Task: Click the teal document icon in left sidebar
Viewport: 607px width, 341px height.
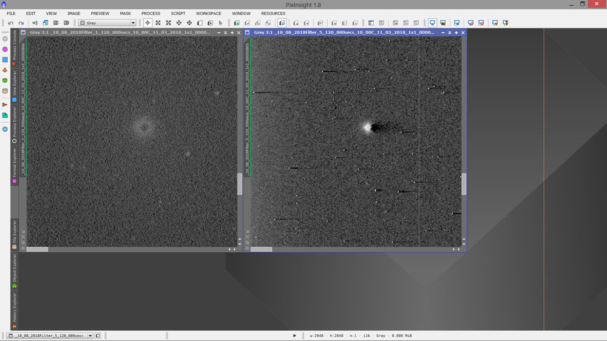Action: click(x=5, y=115)
